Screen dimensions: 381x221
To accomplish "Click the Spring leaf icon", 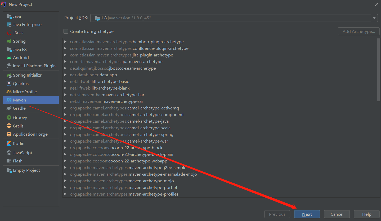I will (x=9, y=41).
